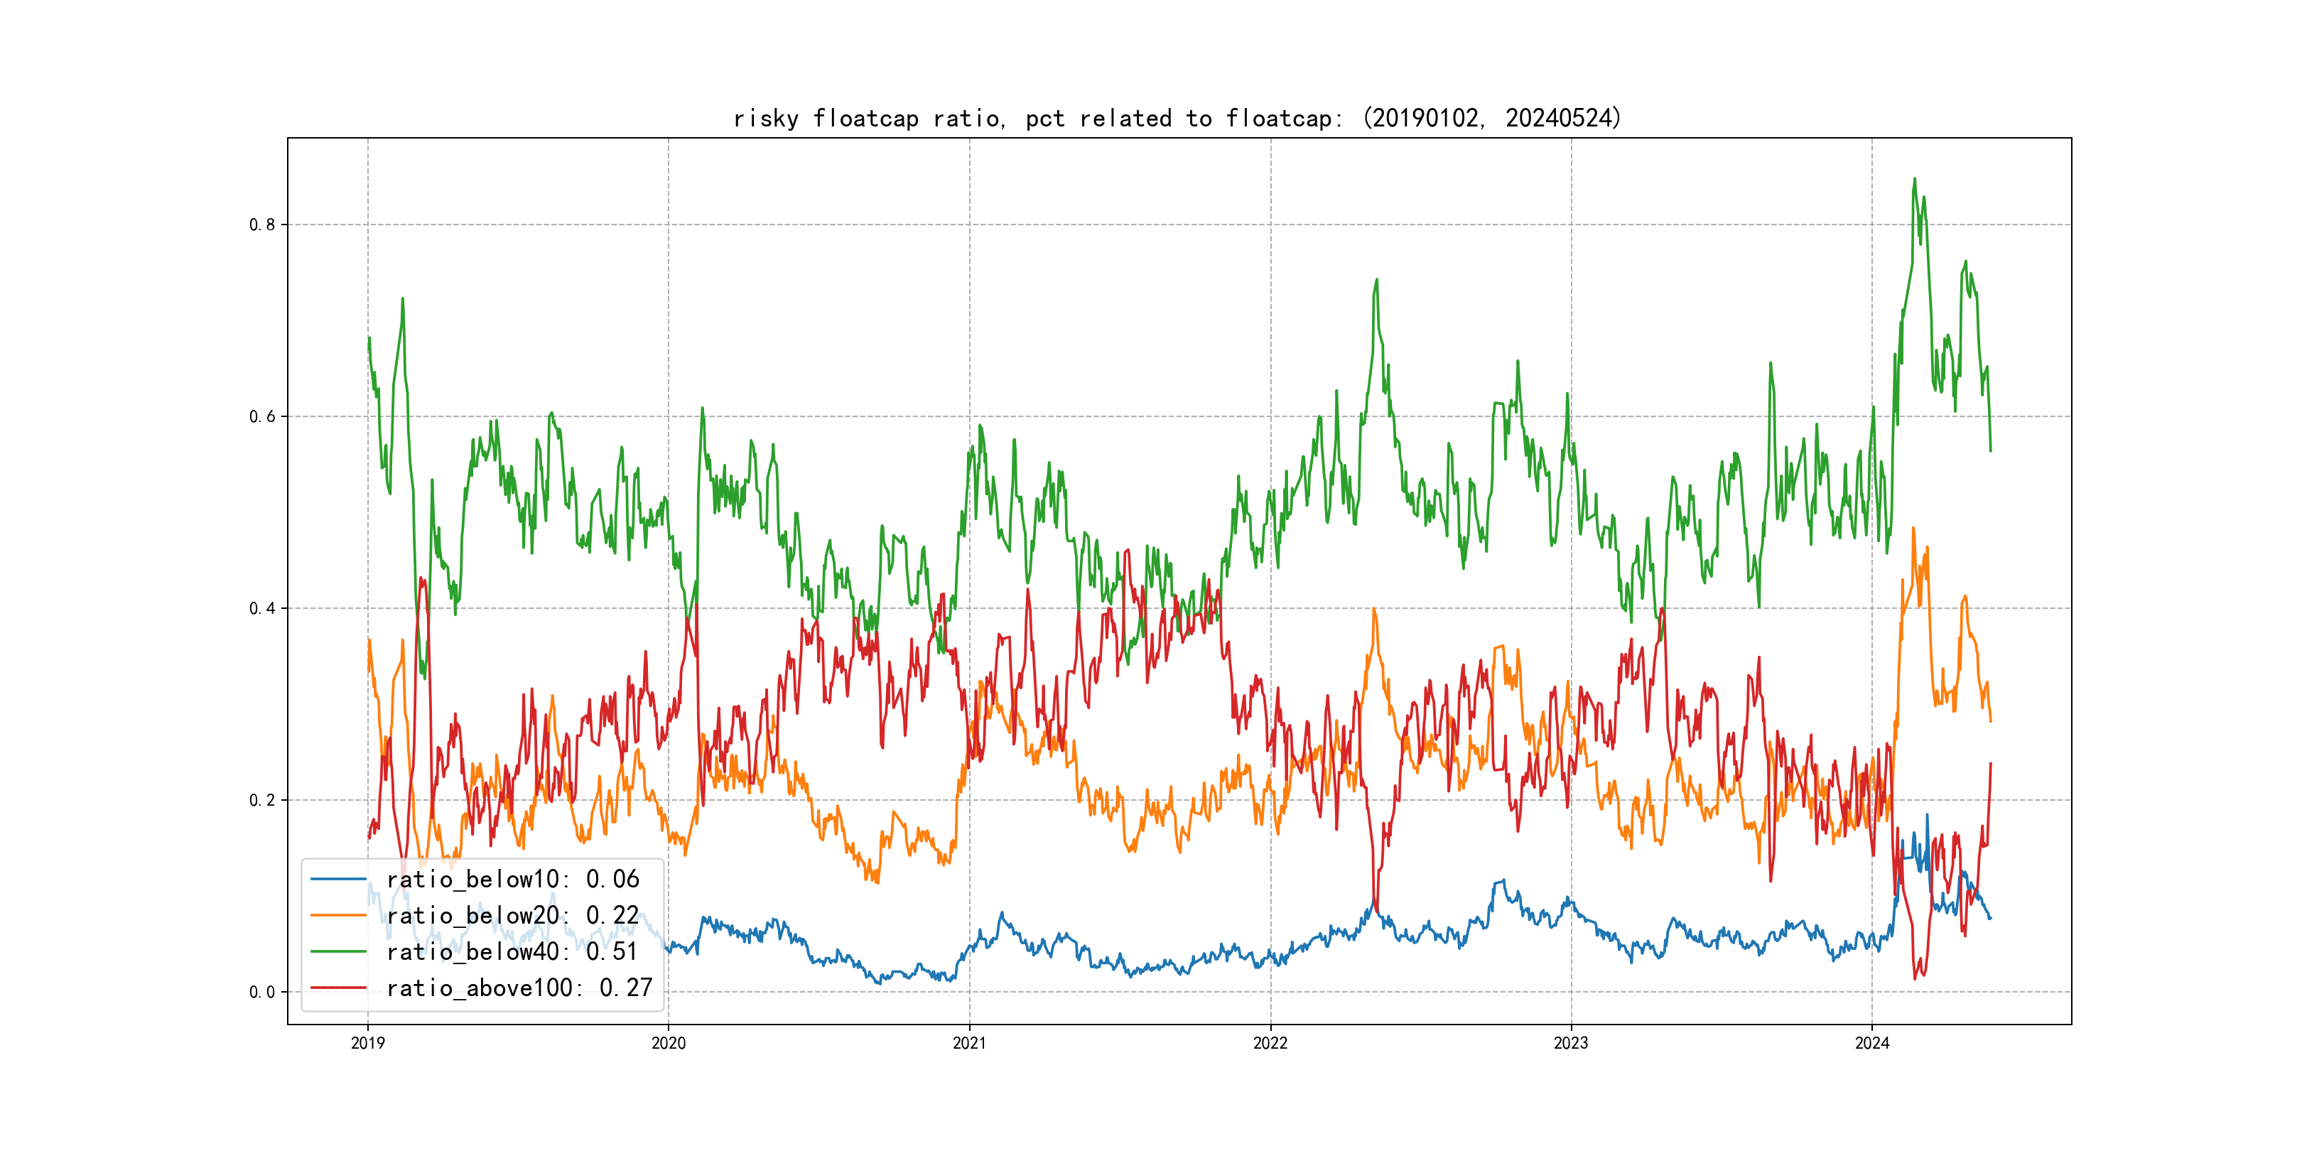This screenshot has height=1151, width=2302.
Task: Click the blue ratio_below10 legend line swatch
Action: 337,880
